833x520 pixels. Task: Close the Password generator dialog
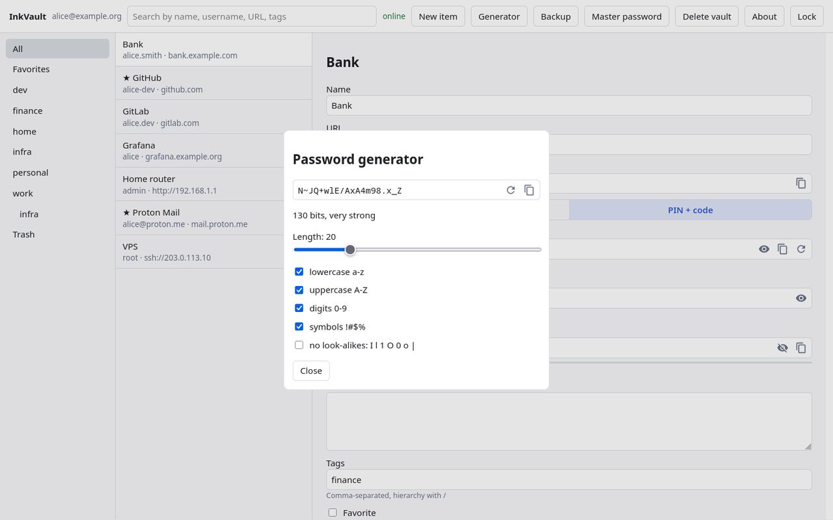[311, 370]
